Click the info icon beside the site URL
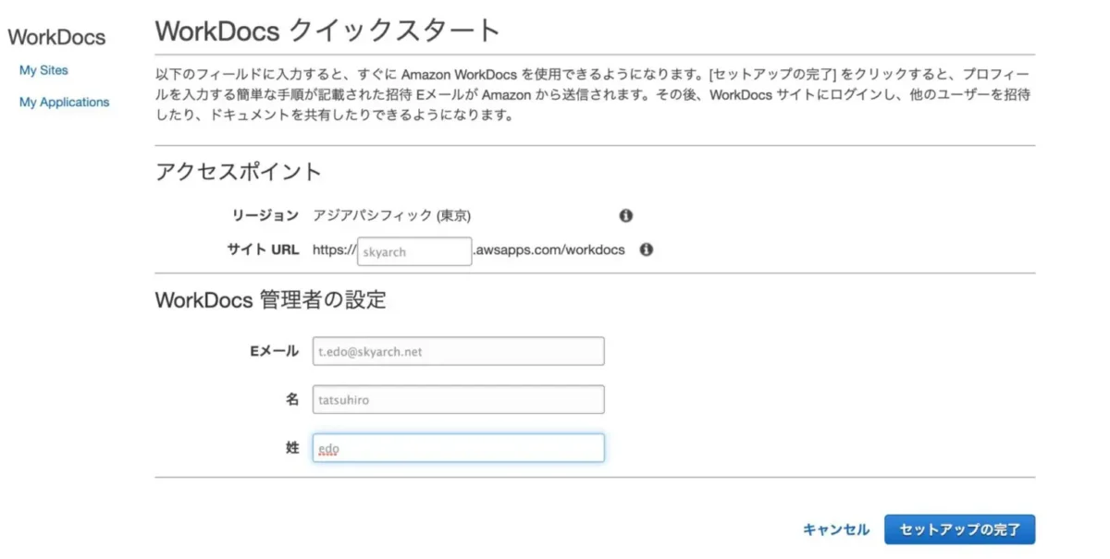This screenshot has height=559, width=1110. coord(647,249)
